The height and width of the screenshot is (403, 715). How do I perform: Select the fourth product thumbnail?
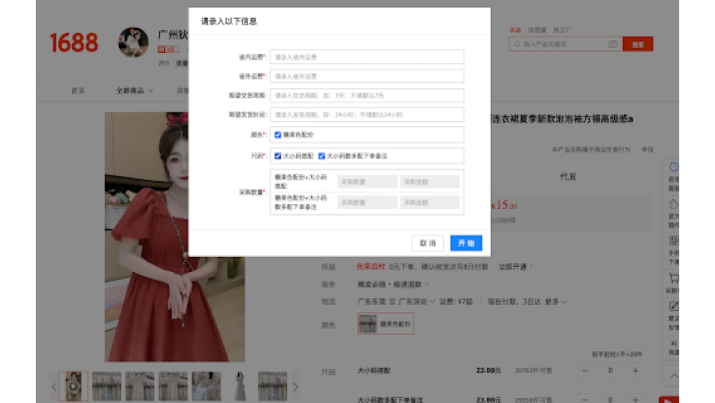pyautogui.click(x=173, y=387)
